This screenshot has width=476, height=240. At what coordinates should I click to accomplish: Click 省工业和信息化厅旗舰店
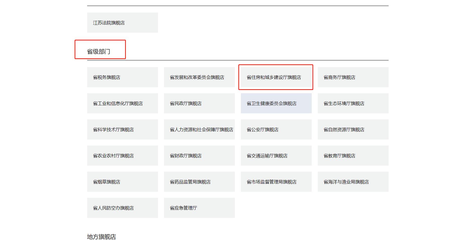point(123,103)
